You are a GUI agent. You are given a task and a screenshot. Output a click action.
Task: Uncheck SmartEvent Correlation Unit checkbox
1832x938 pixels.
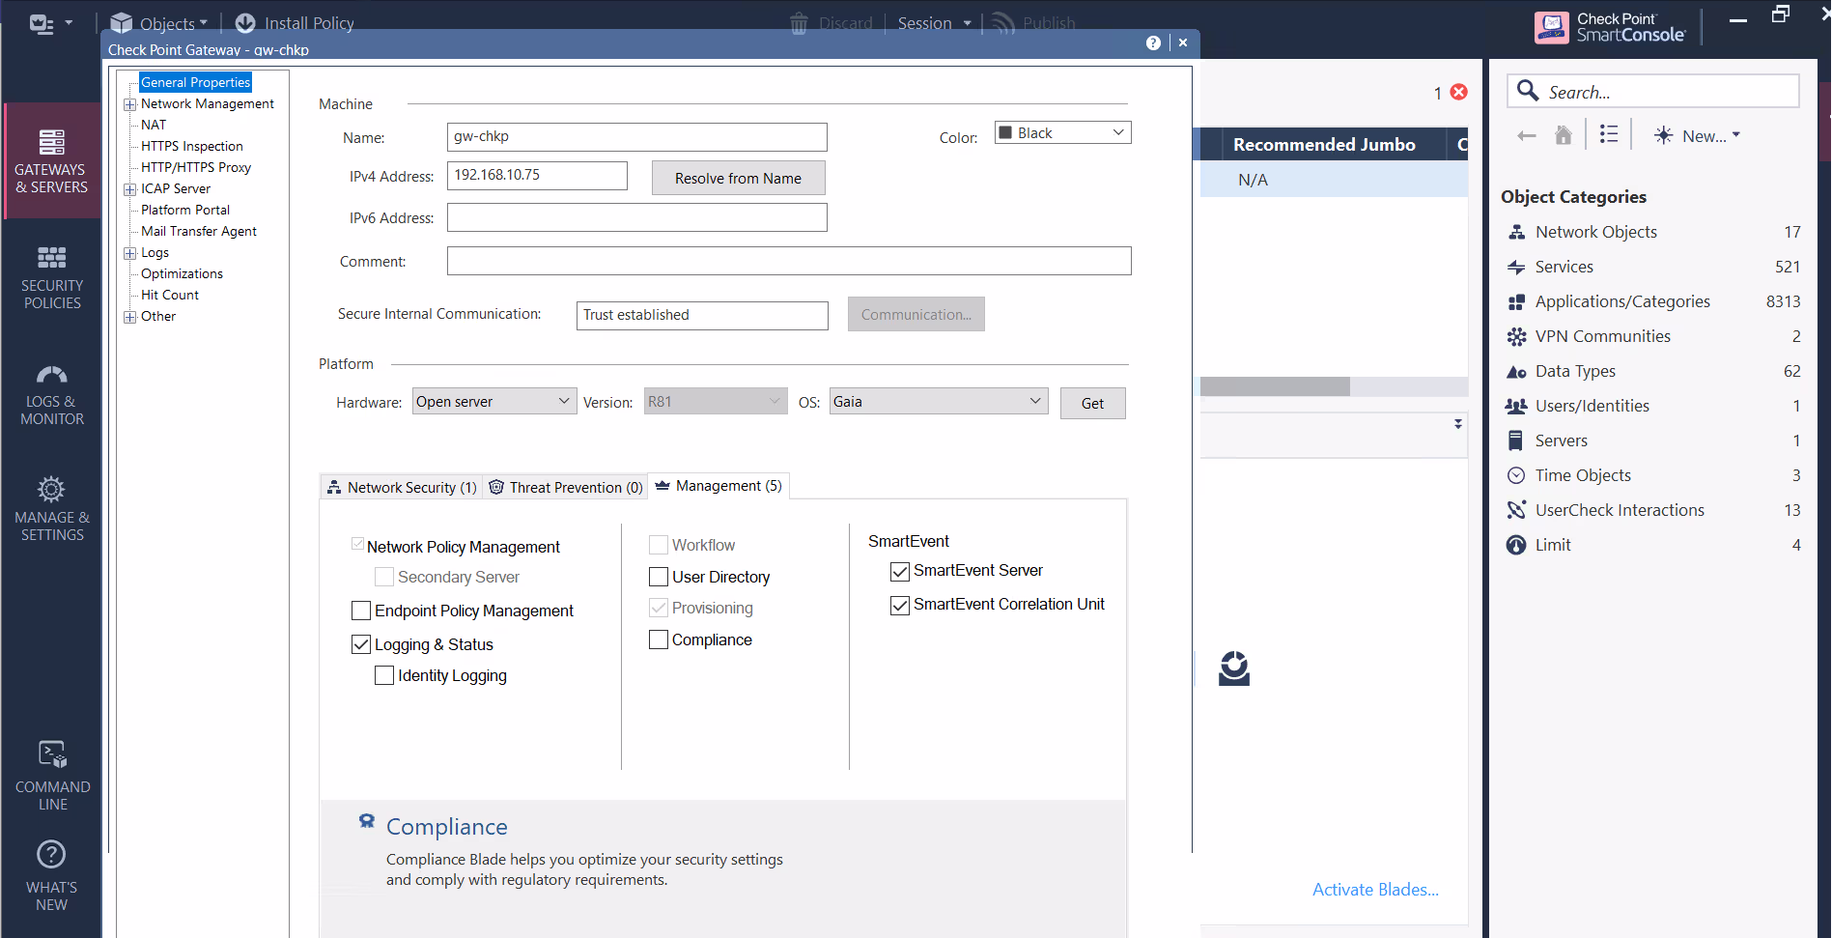tap(900, 605)
